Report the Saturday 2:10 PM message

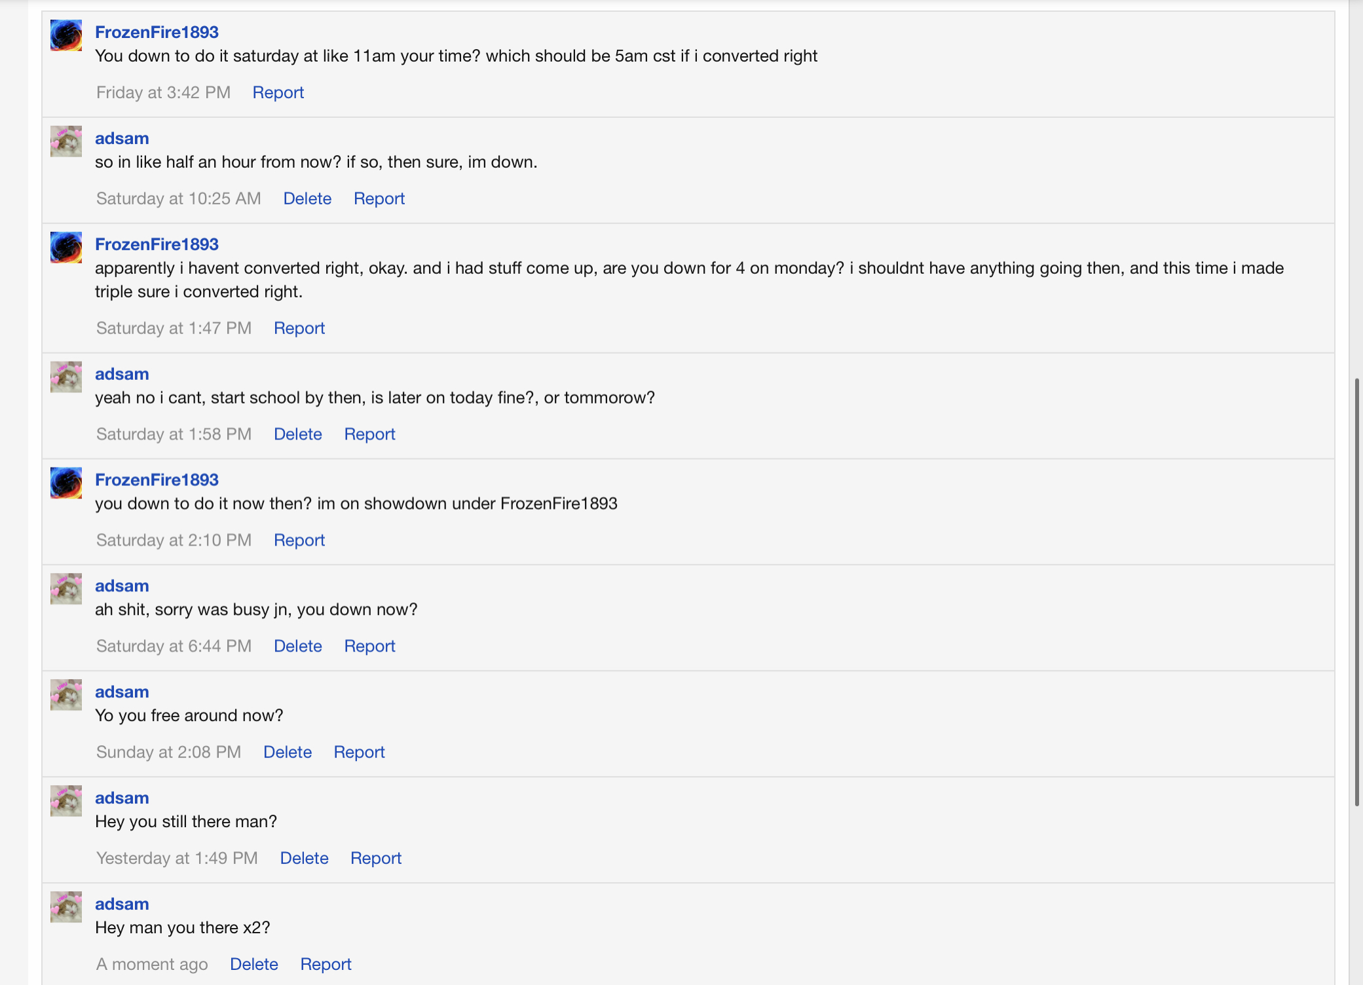(299, 540)
